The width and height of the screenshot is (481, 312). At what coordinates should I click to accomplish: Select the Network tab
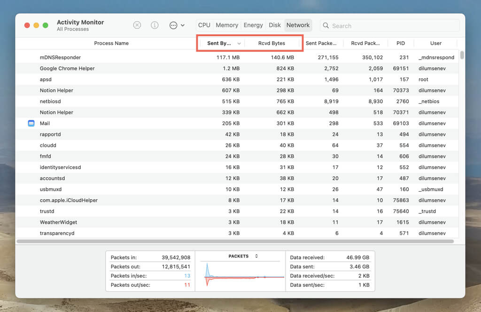(x=298, y=25)
